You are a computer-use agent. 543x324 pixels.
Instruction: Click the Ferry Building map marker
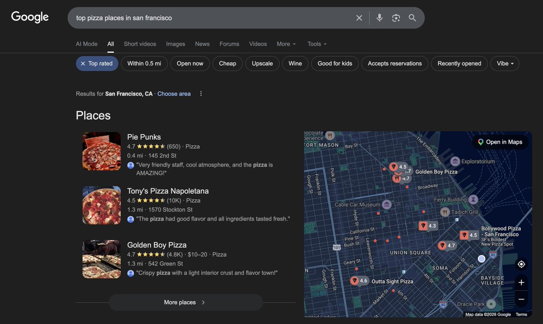(x=473, y=199)
